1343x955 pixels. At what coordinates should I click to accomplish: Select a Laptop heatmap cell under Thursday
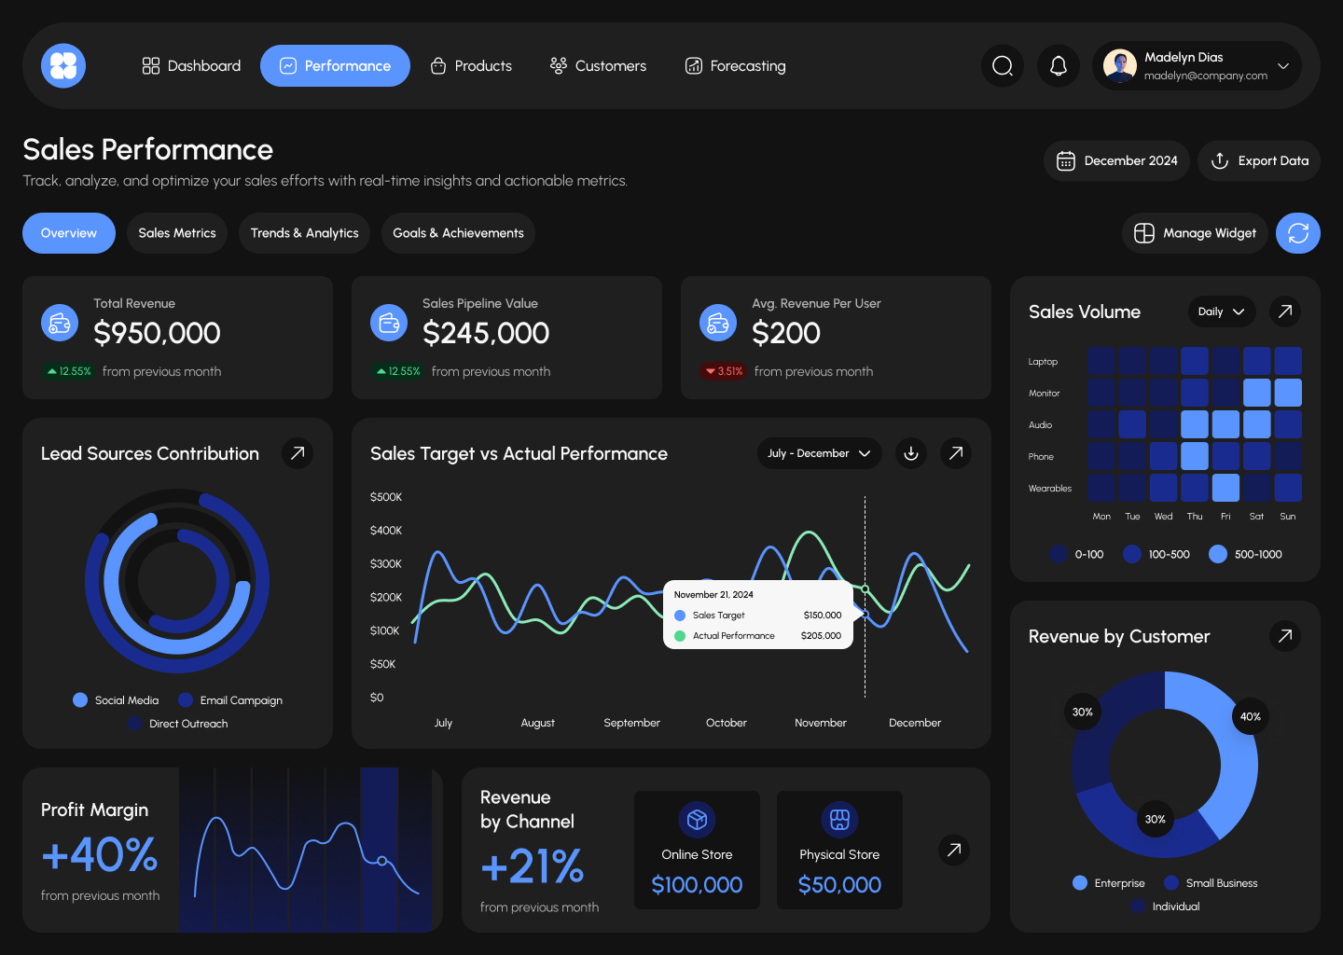[1195, 360]
